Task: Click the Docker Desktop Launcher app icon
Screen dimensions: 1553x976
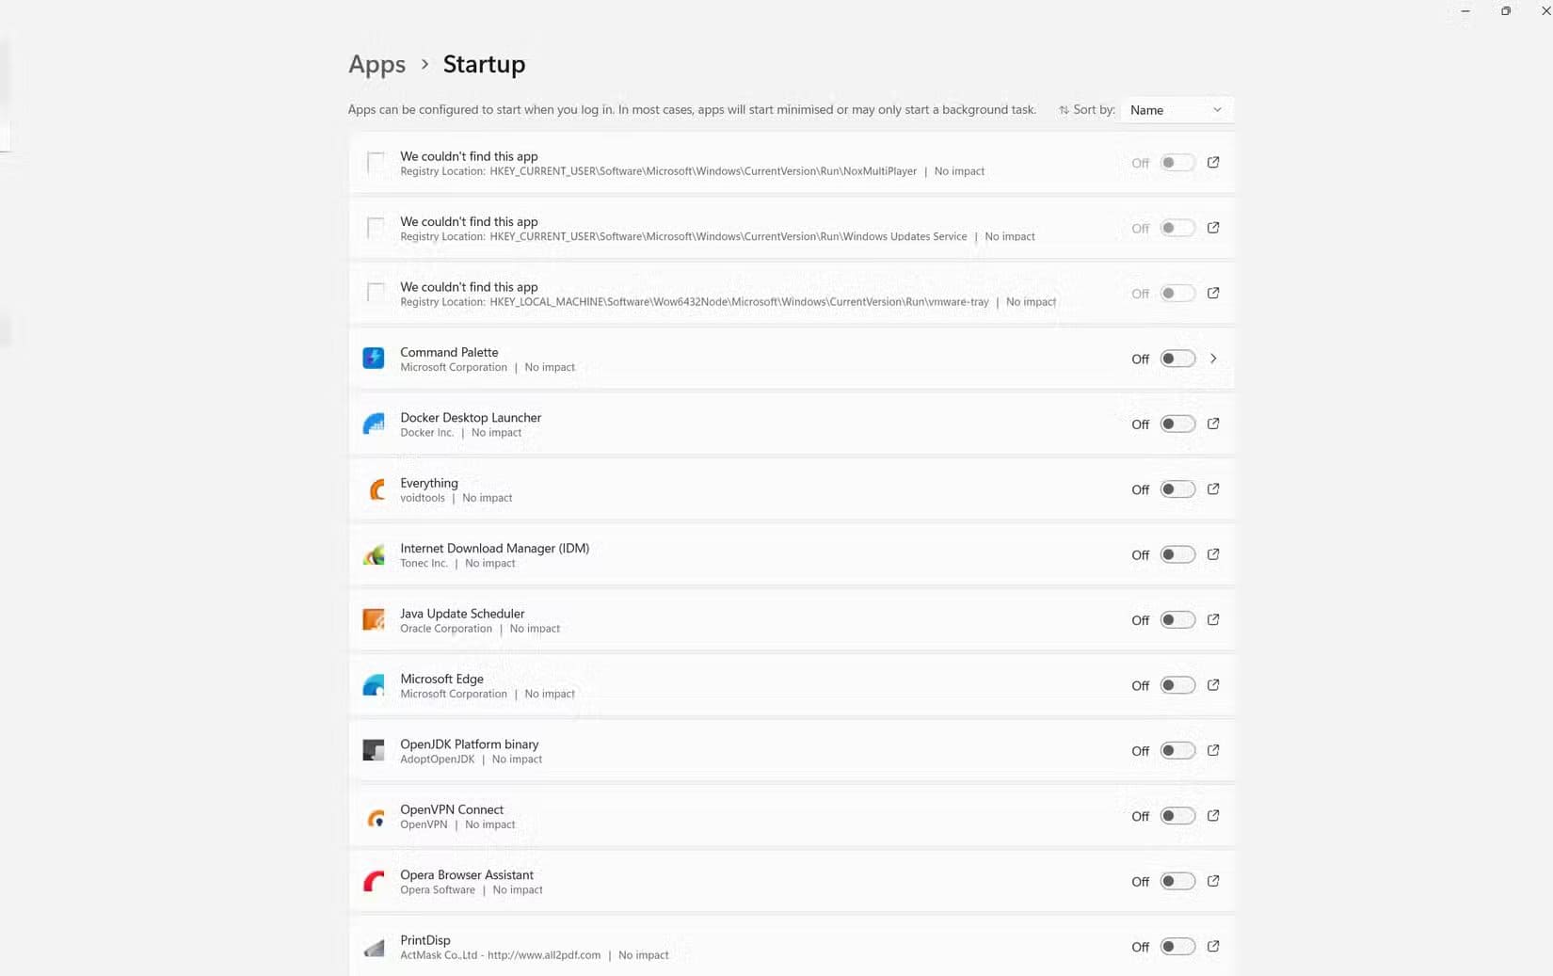Action: (x=374, y=424)
